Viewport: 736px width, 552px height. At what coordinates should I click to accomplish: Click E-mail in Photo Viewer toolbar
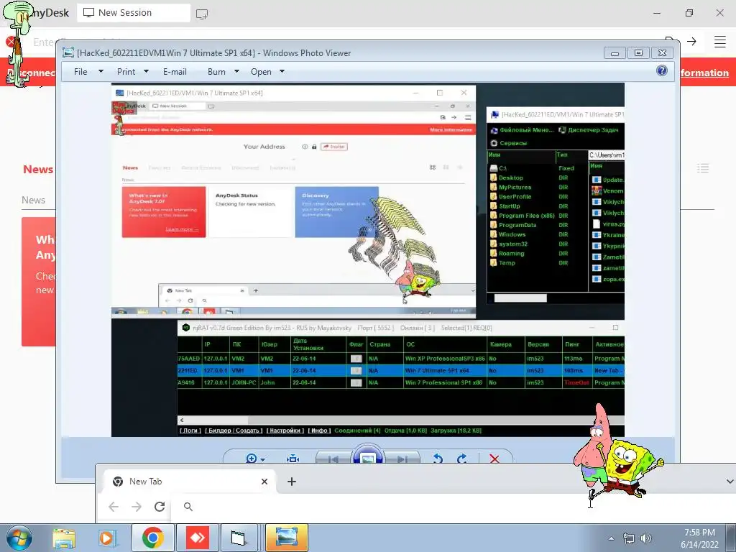click(175, 71)
